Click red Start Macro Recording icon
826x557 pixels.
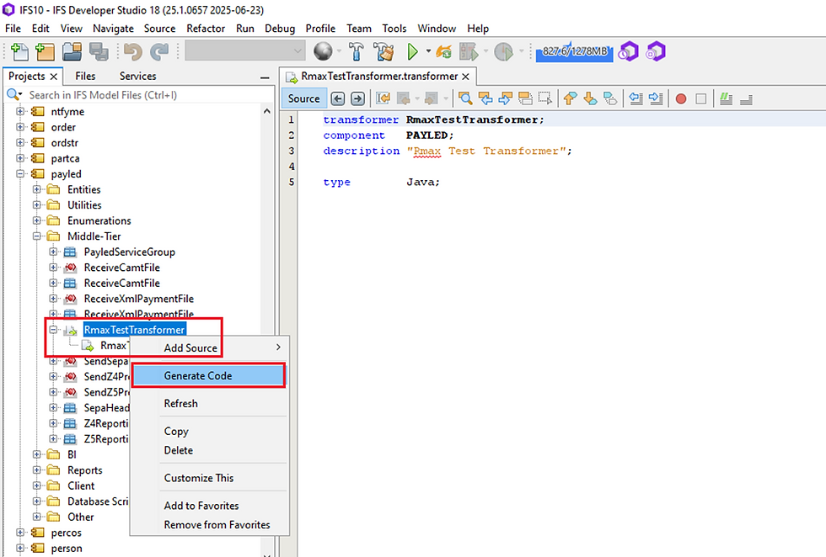[x=681, y=99]
